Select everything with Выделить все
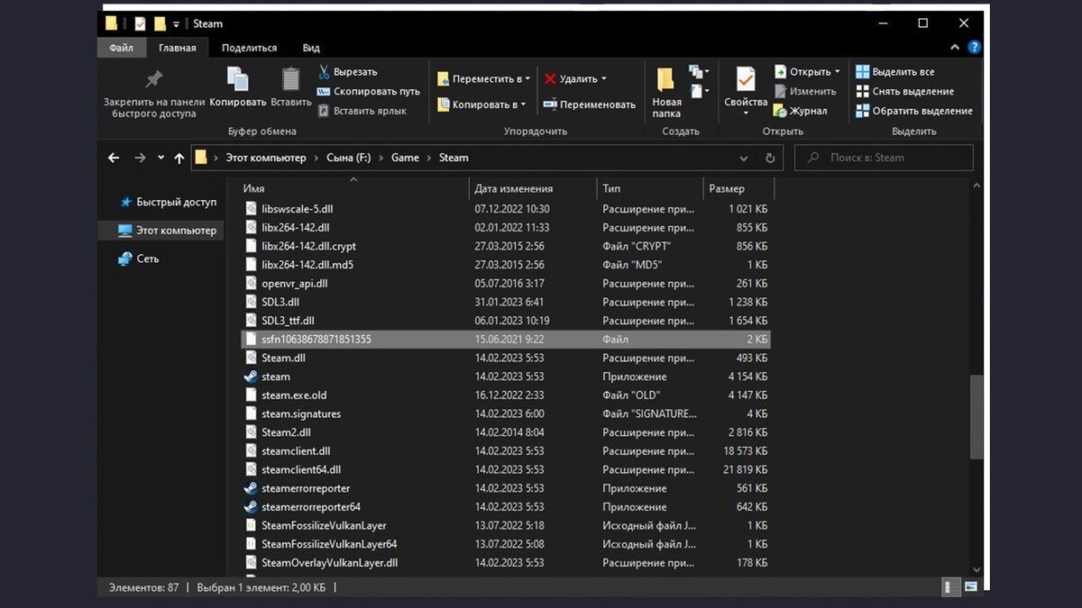 (x=895, y=72)
